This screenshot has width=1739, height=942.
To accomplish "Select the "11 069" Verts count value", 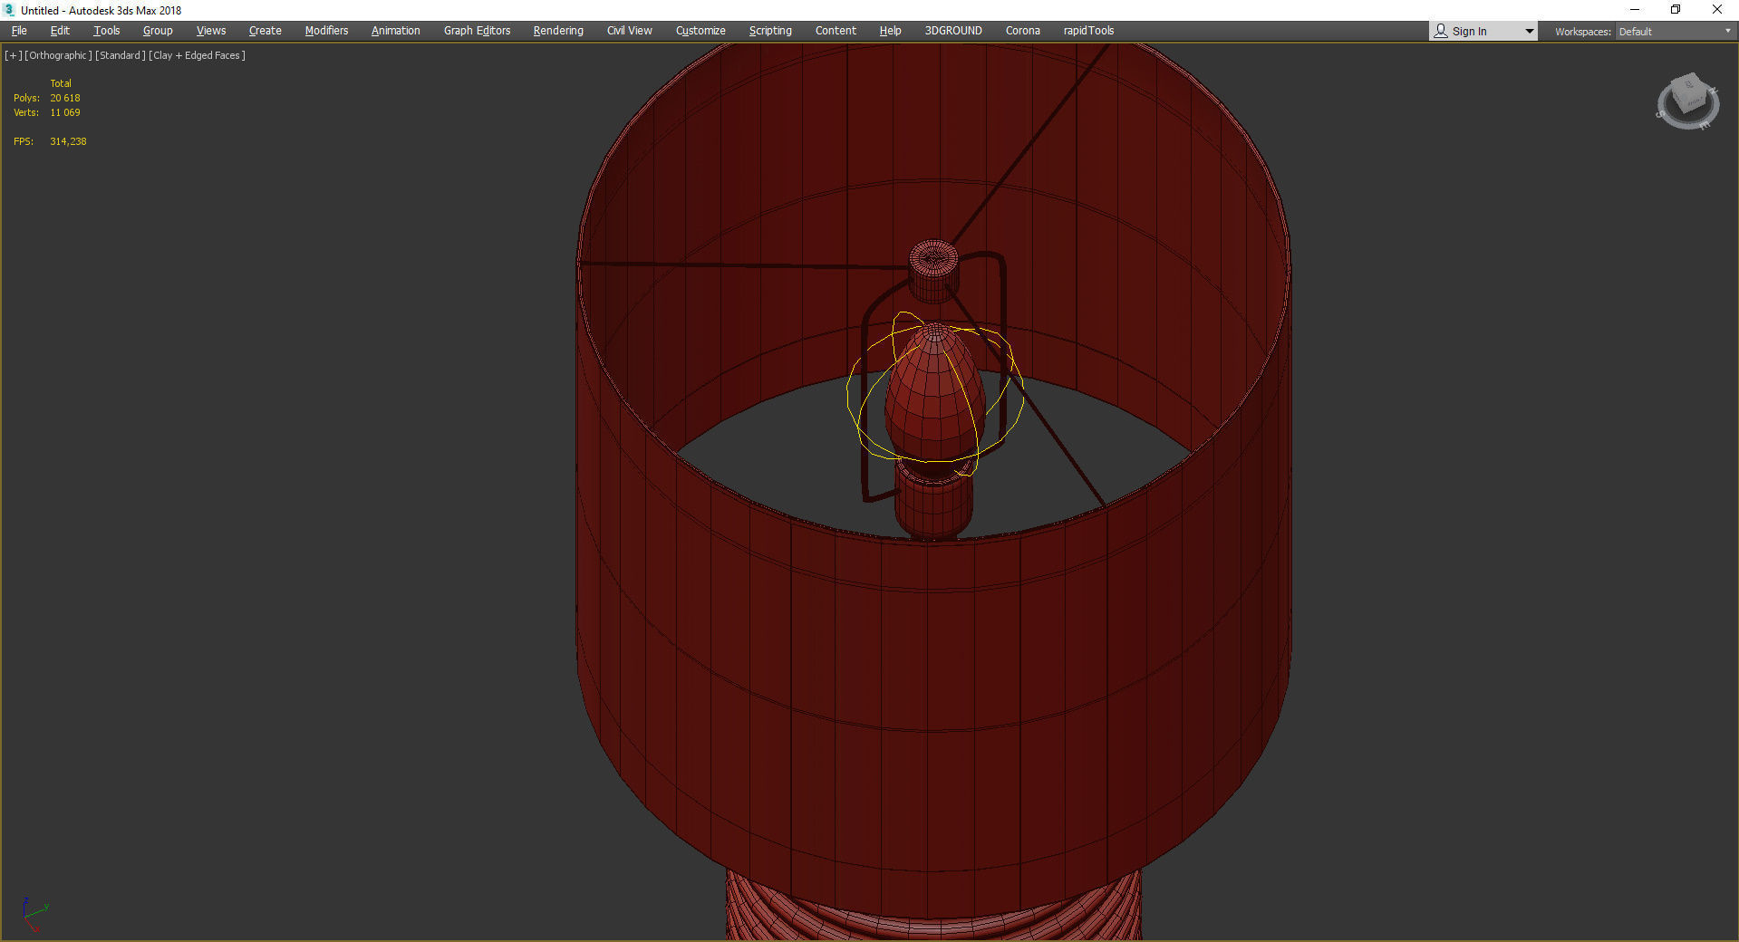I will tap(65, 112).
